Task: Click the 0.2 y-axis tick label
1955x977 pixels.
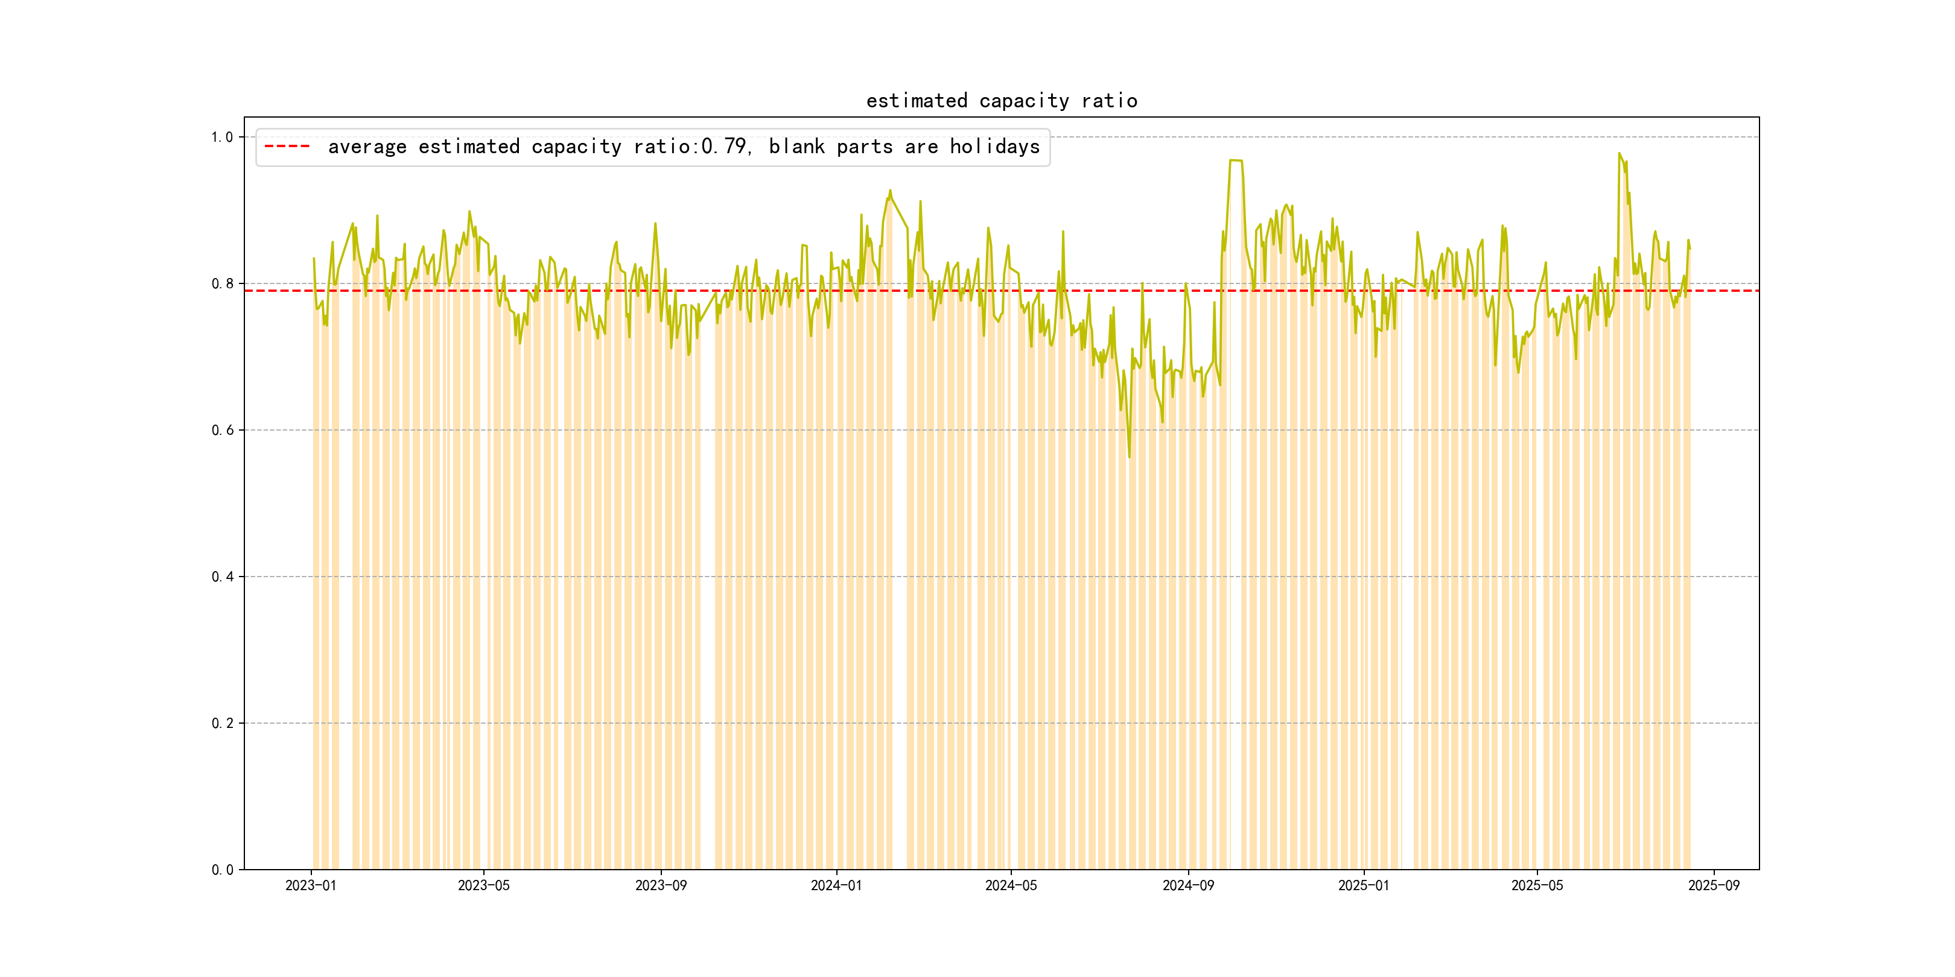Action: [221, 723]
